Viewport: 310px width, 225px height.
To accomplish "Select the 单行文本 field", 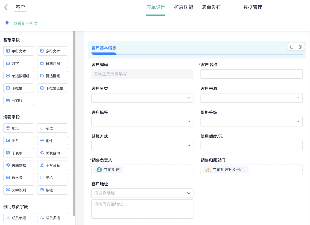I will click(19, 51).
